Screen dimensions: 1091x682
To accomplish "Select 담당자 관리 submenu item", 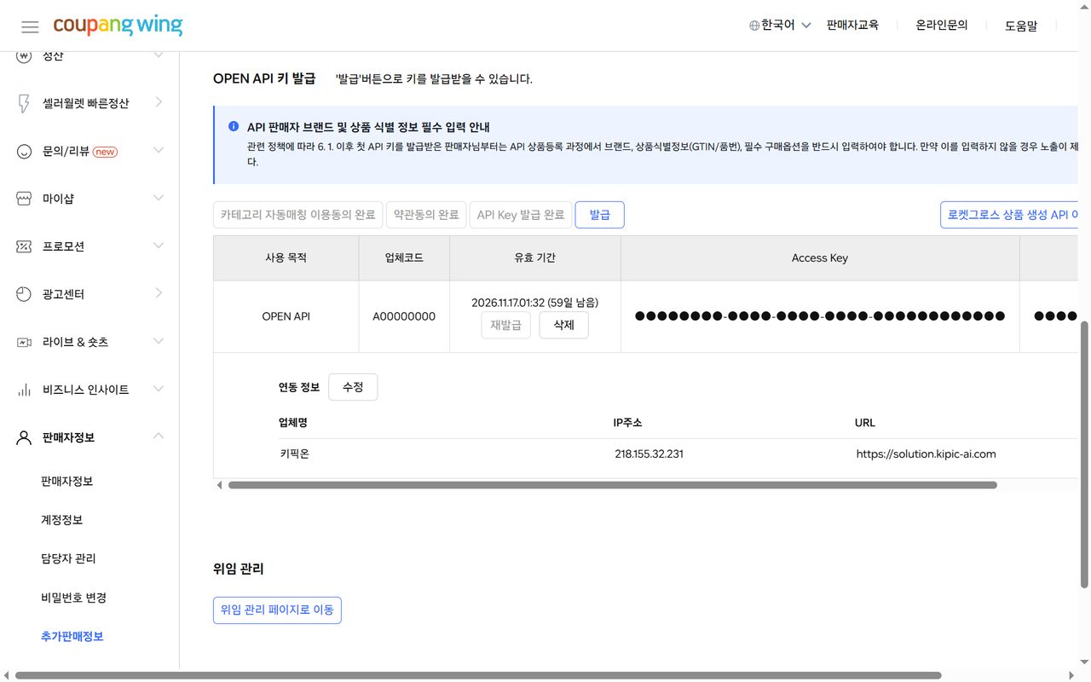I will (68, 559).
